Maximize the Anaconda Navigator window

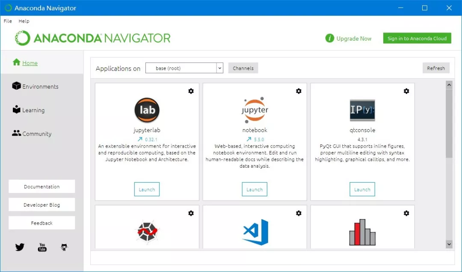[x=425, y=8]
